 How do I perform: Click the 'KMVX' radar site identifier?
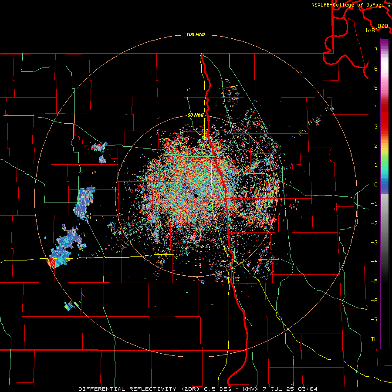252,389
